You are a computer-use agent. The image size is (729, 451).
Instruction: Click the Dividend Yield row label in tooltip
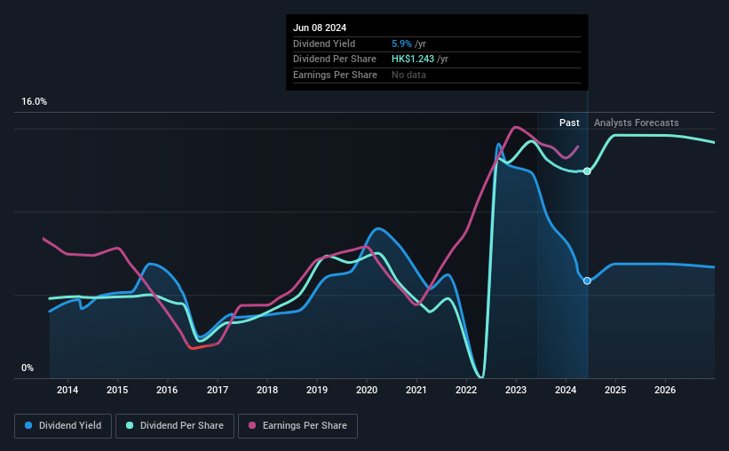coord(324,44)
